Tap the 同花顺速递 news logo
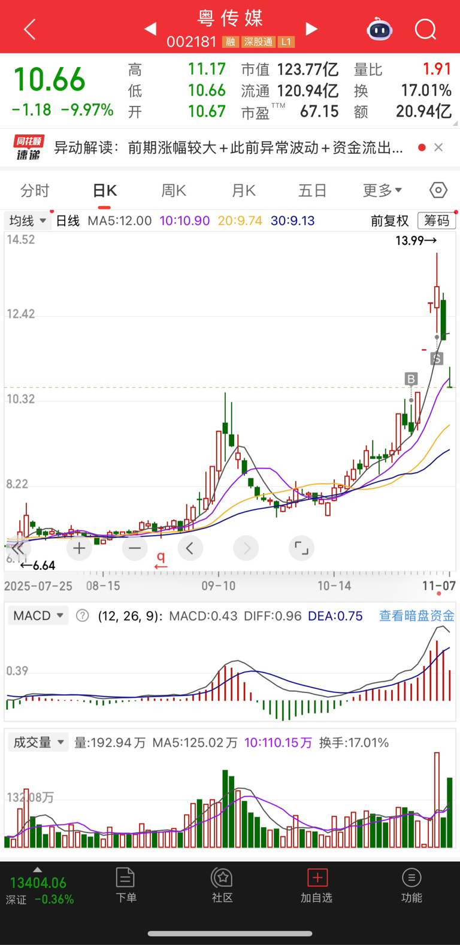Viewport: 460px width, 945px height. pos(29,147)
